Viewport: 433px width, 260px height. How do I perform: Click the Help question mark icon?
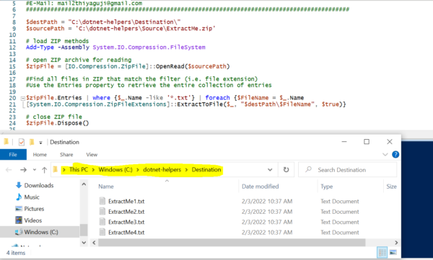coord(395,154)
